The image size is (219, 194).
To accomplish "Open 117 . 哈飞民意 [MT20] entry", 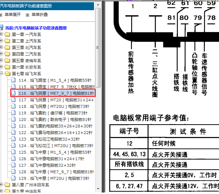I will click(x=57, y=100).
